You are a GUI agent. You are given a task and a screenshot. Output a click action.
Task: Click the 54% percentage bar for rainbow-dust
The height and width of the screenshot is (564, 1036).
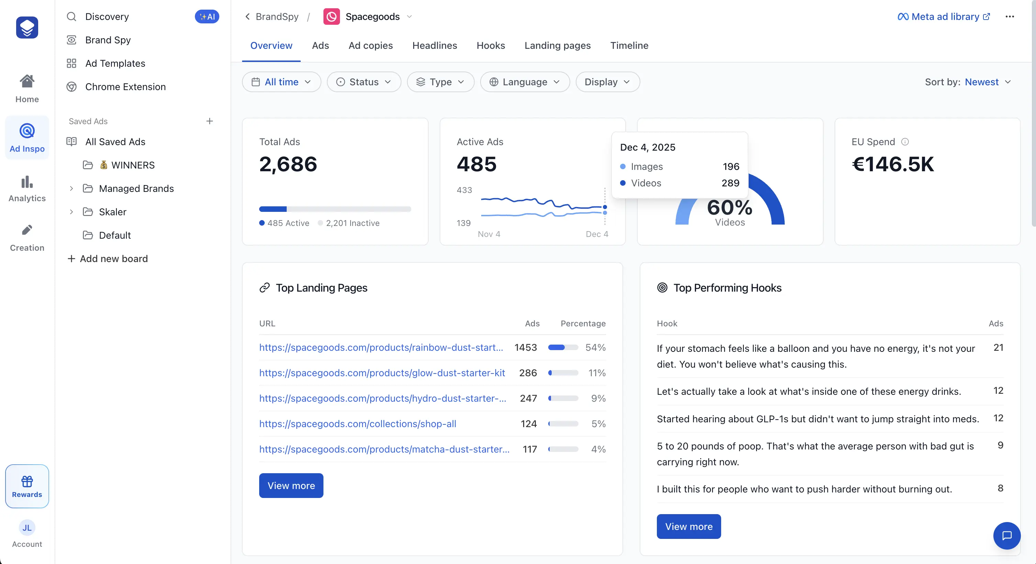tap(563, 347)
